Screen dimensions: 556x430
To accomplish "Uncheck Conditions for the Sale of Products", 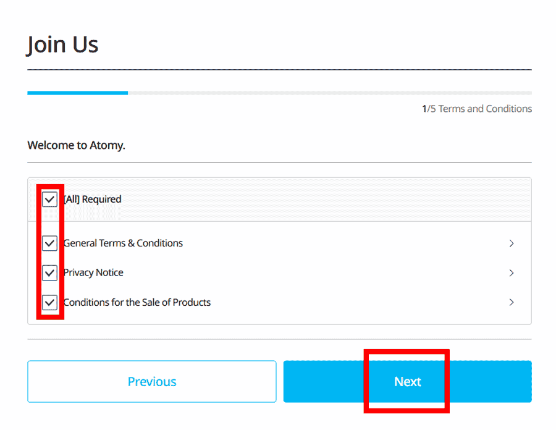I will [x=49, y=302].
